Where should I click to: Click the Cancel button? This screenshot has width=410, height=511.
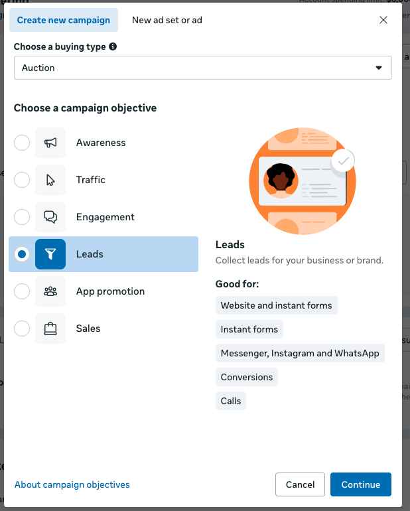(300, 484)
